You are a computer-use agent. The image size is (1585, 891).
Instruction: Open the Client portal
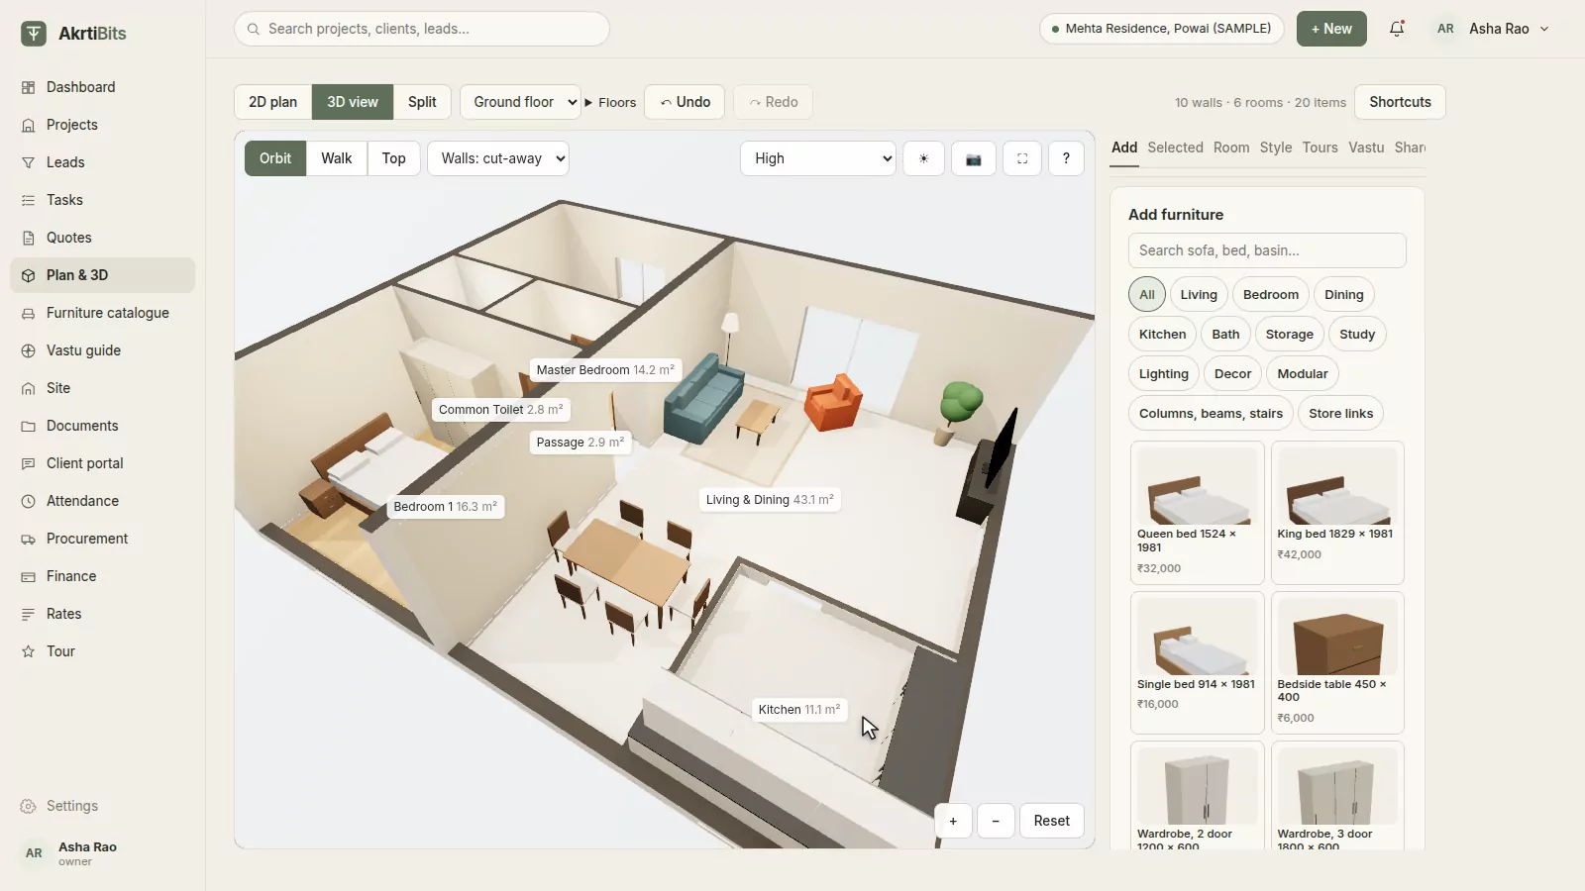[102, 463]
